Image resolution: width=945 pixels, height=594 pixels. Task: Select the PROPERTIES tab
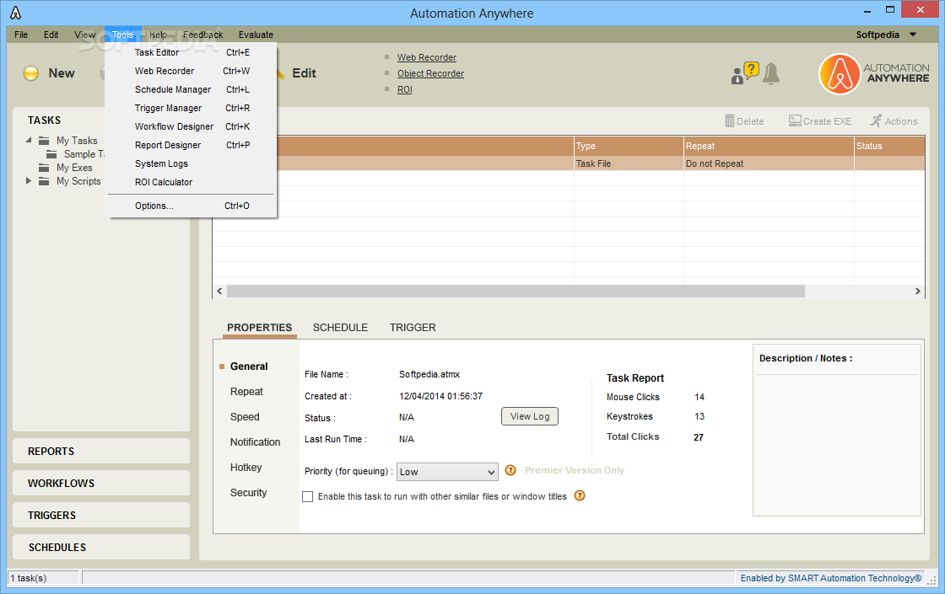coord(259,328)
